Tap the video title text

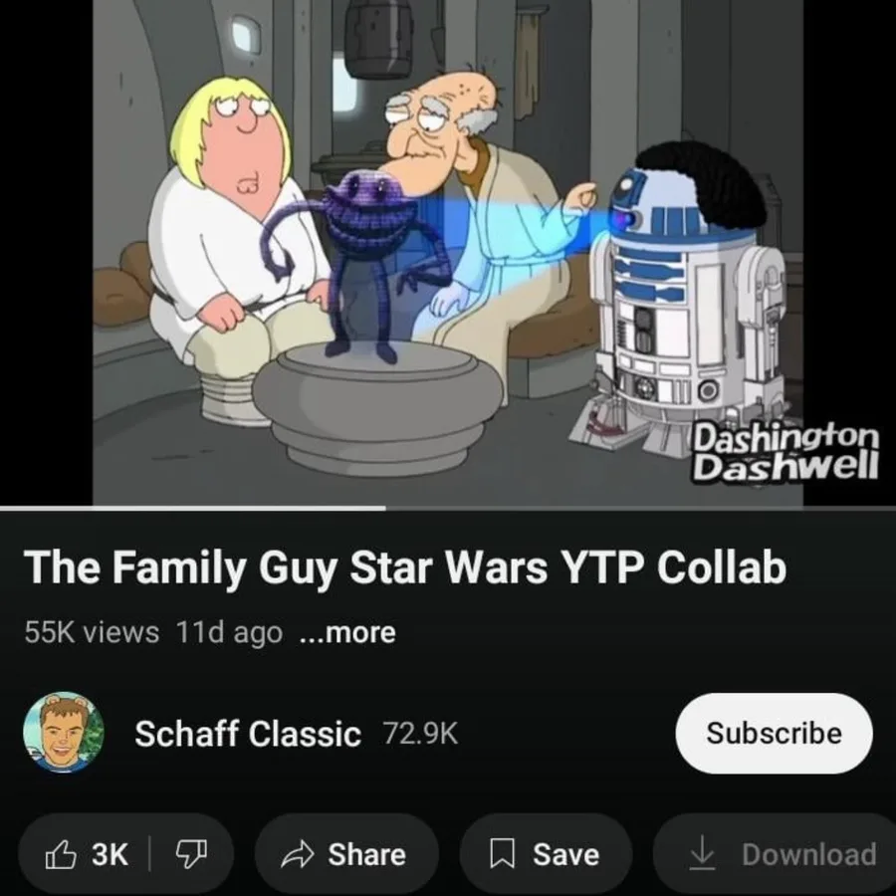click(405, 568)
